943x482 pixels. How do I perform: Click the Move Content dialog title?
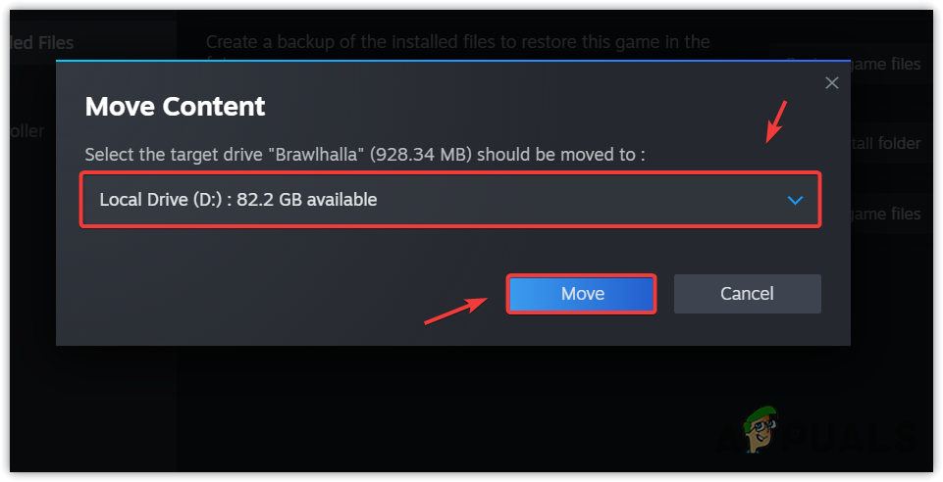pyautogui.click(x=175, y=106)
